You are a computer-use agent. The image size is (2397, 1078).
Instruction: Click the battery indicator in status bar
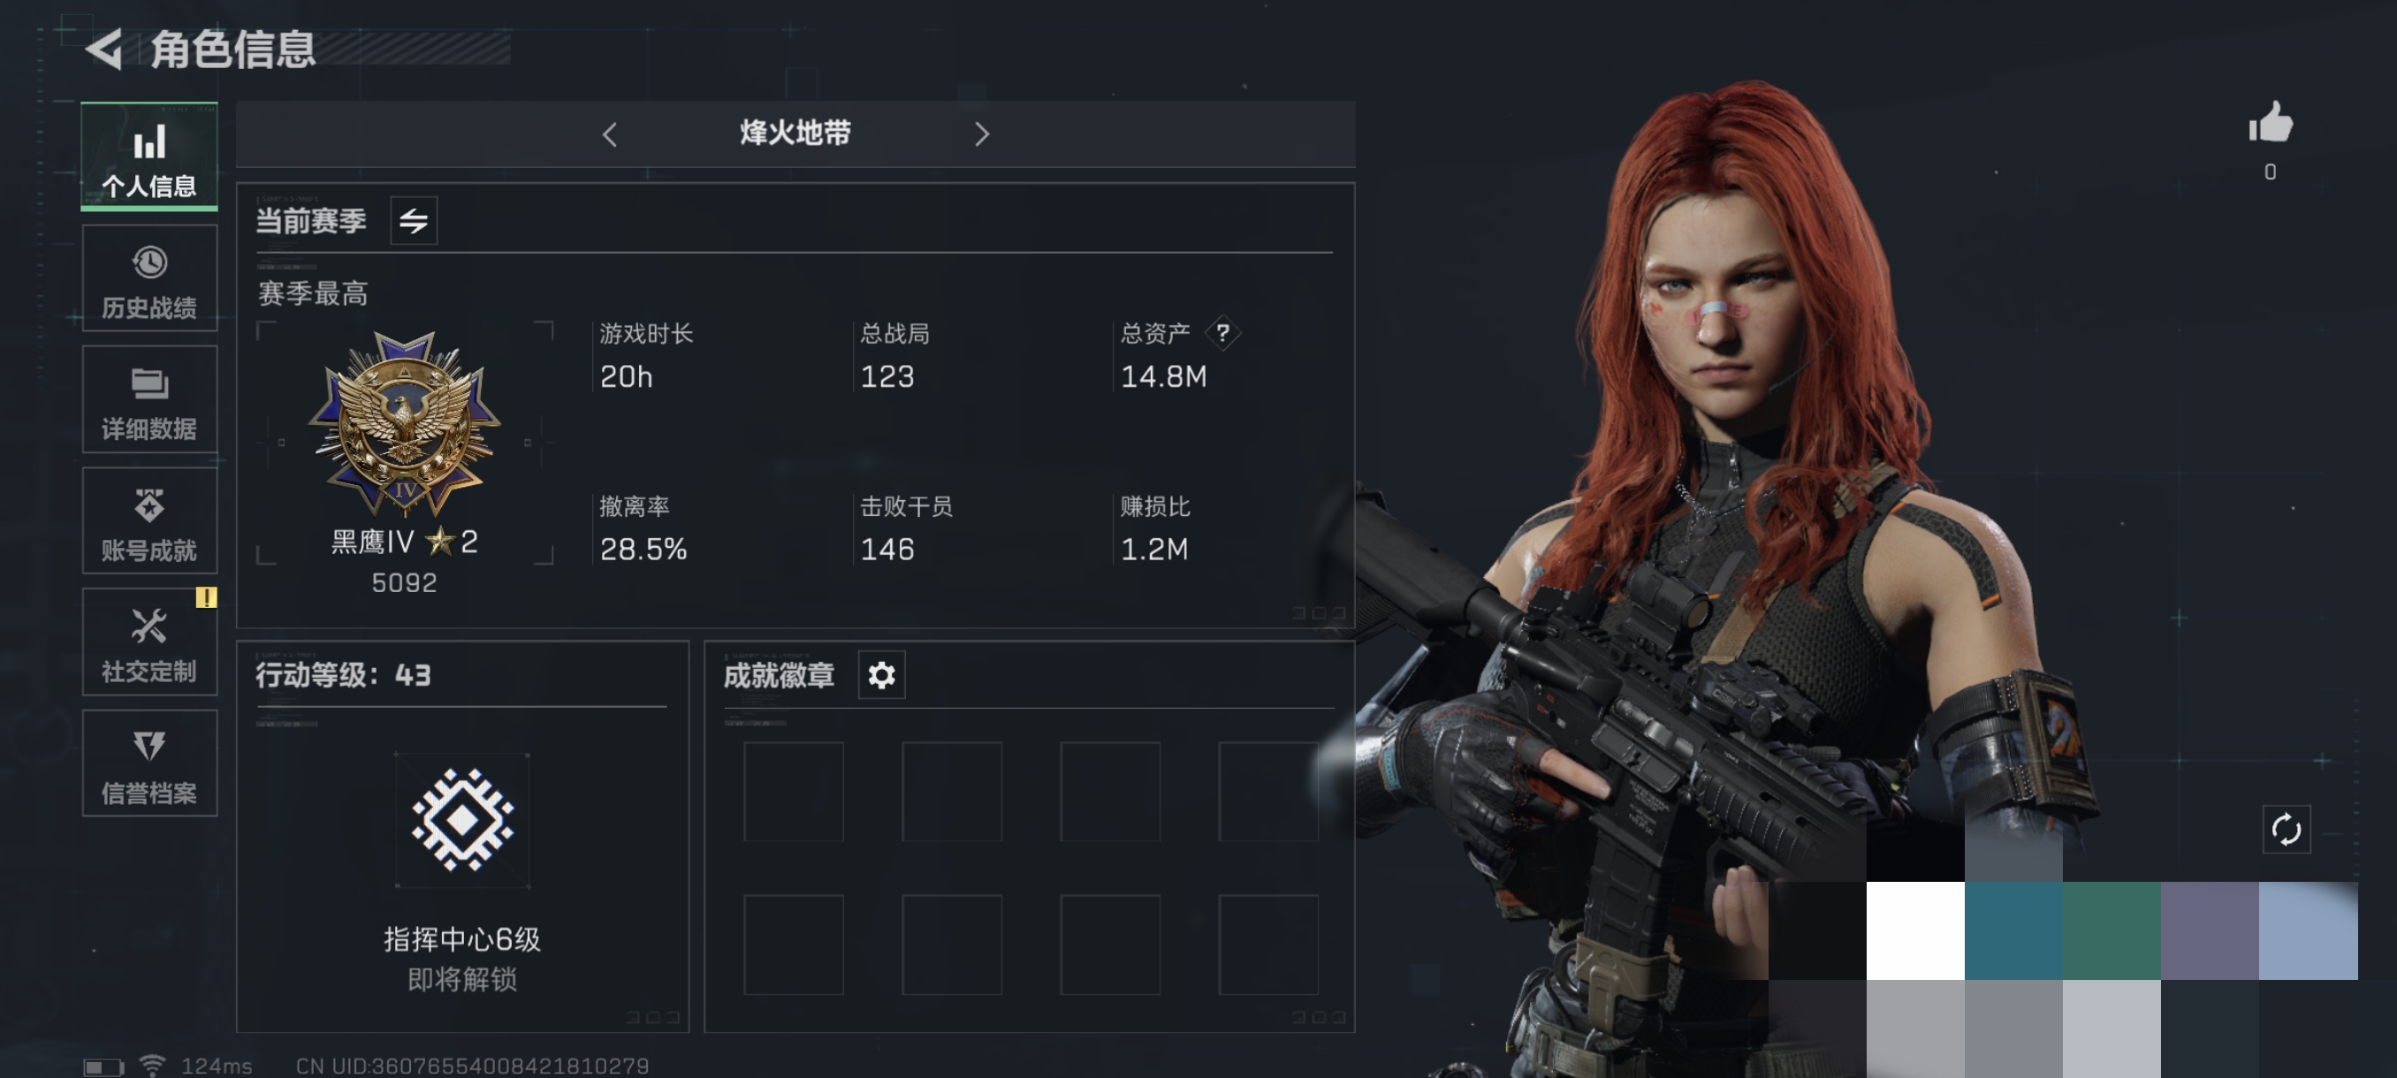point(103,1067)
